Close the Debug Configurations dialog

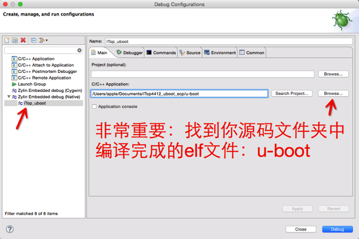click(x=300, y=229)
